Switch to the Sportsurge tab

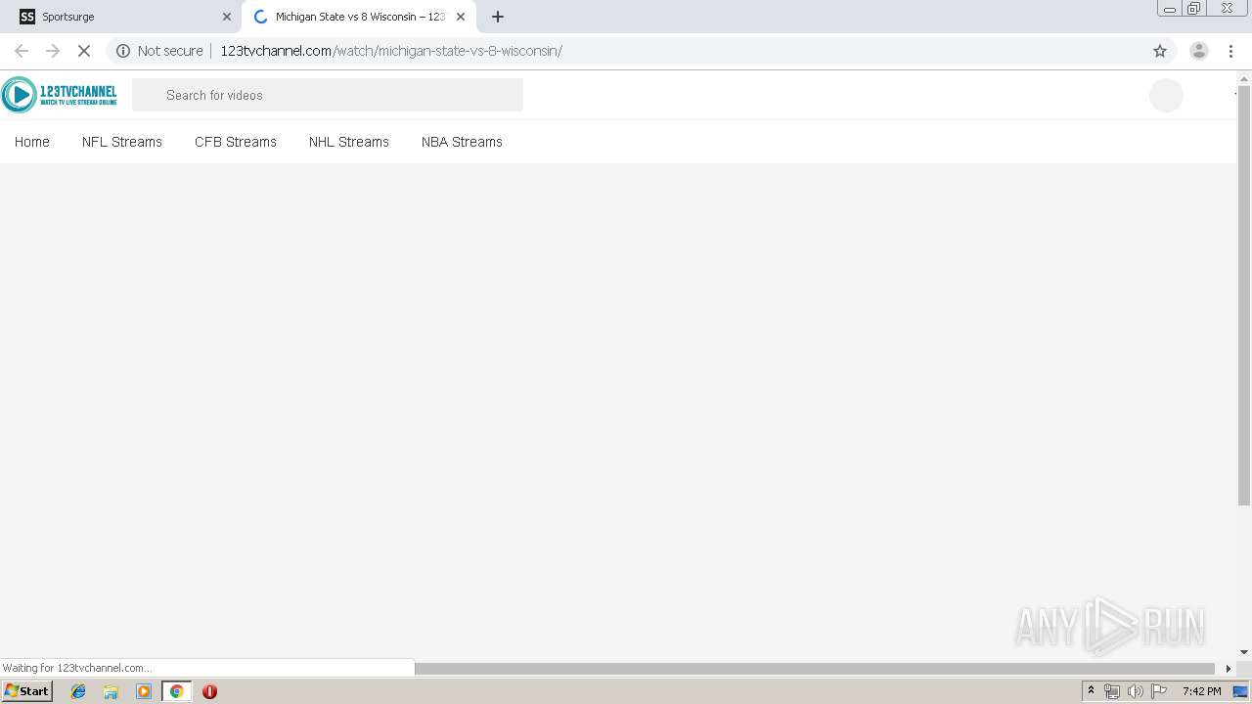click(121, 17)
